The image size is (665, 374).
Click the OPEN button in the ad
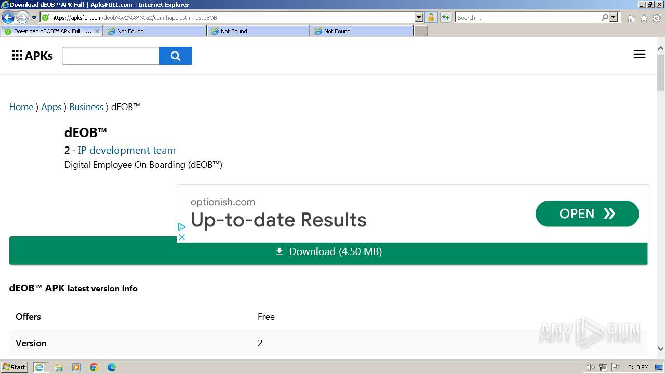coord(587,213)
